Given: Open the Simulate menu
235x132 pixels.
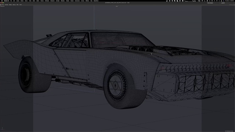Looking at the screenshot, I should [63, 1].
